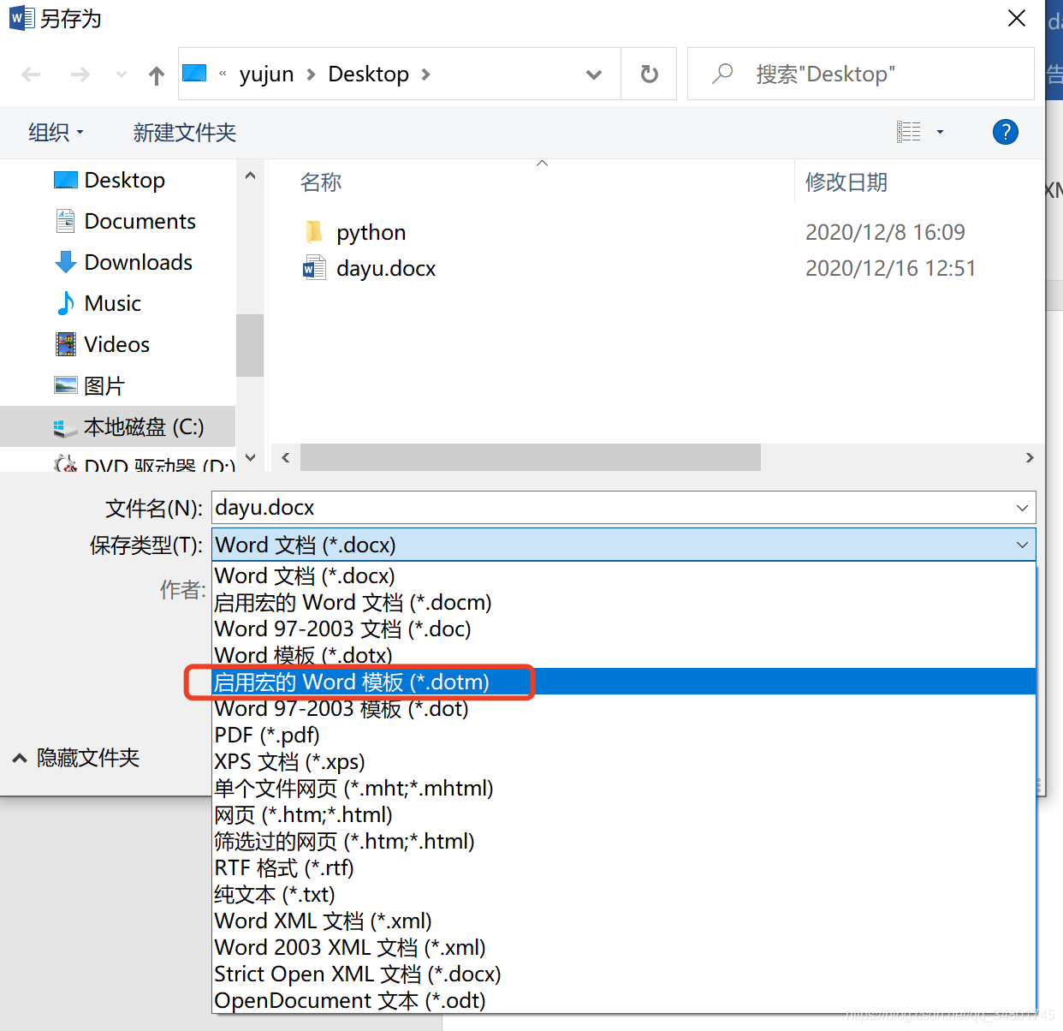Choose Word 模板 (*.dotx)
Image resolution: width=1063 pixels, height=1031 pixels.
[624, 655]
